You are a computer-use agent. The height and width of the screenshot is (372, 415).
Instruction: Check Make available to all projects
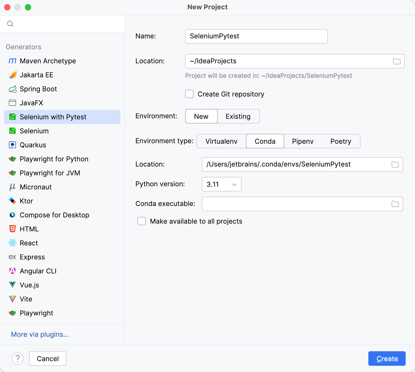click(141, 221)
